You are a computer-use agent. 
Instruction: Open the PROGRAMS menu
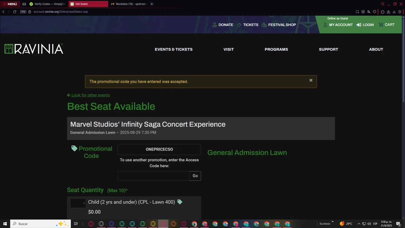click(276, 49)
